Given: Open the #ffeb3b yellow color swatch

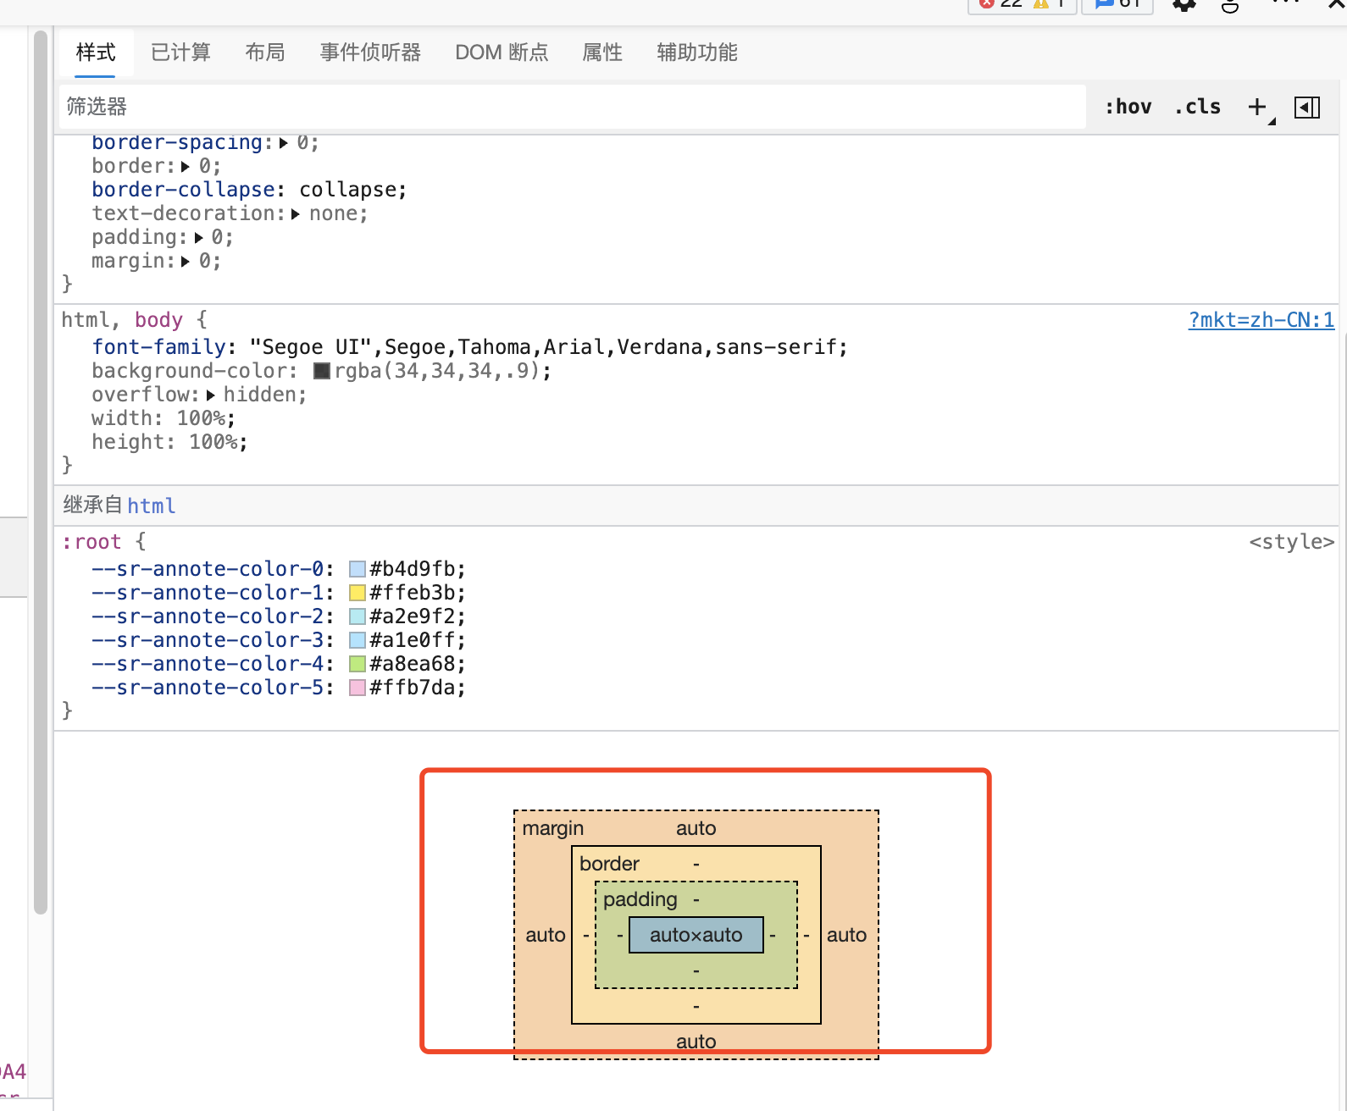Looking at the screenshot, I should (x=358, y=593).
